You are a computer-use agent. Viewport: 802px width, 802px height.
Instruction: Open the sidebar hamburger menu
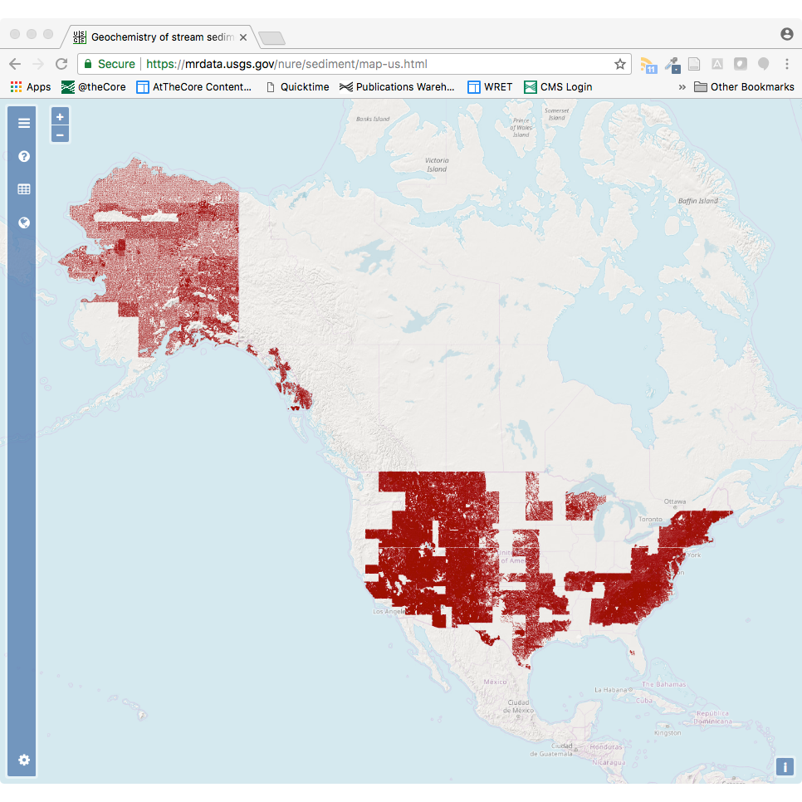[x=23, y=122]
